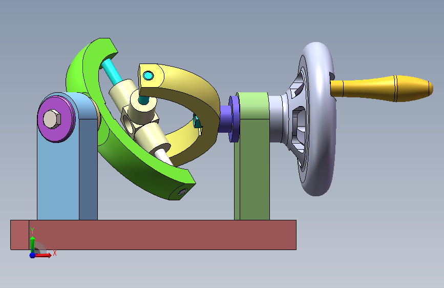Select the cyan pin in the green yoke
The height and width of the screenshot is (288, 444).
click(111, 71)
